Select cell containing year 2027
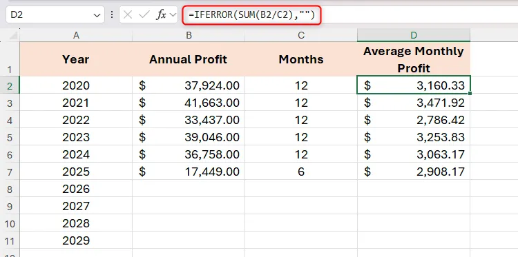 click(x=76, y=205)
